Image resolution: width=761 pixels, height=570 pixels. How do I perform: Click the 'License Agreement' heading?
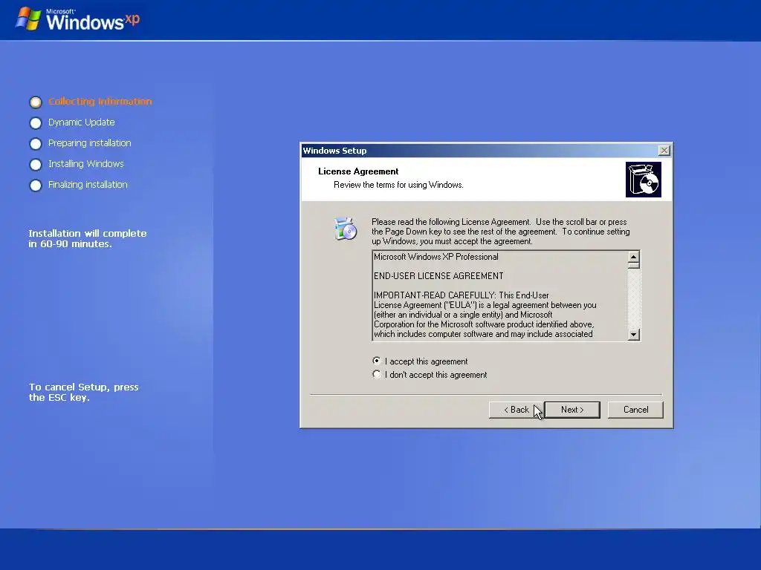(358, 171)
